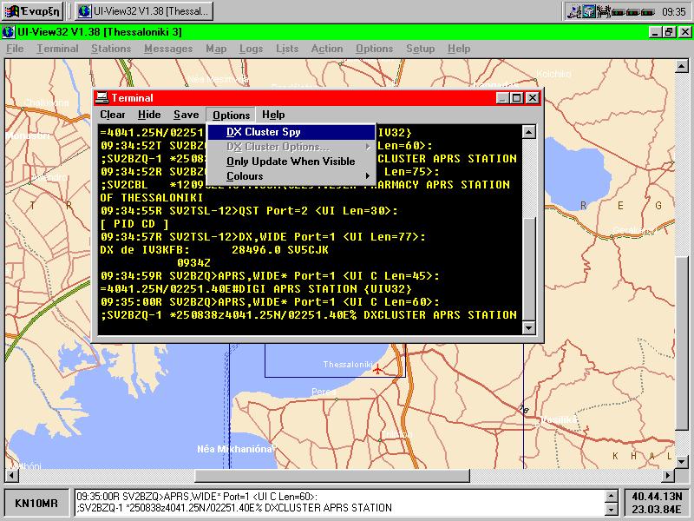
Task: Click the map's horizontal scrollbar thumb
Action: click(x=332, y=476)
